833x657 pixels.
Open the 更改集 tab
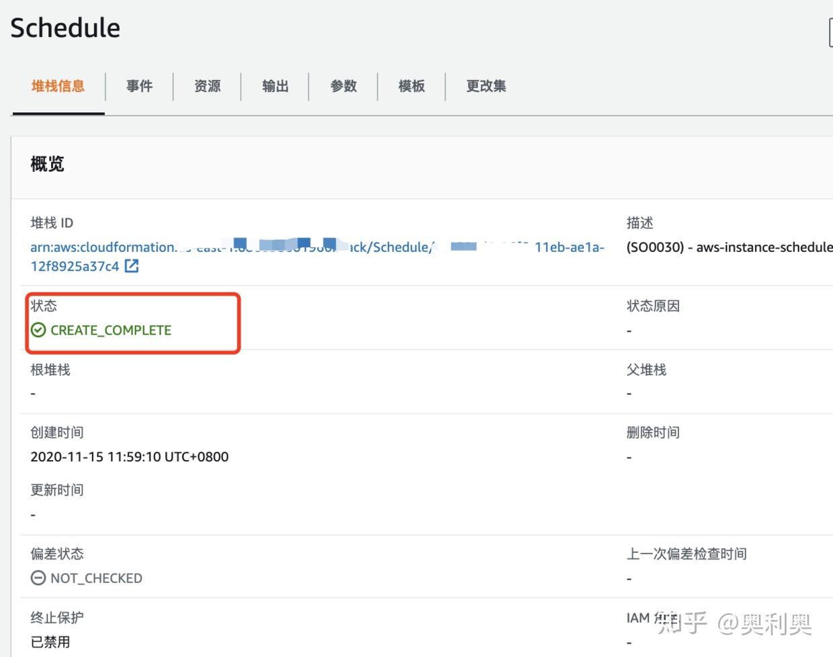click(x=485, y=86)
